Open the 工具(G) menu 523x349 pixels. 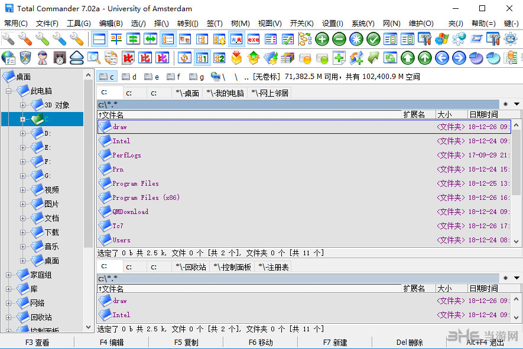(x=79, y=24)
